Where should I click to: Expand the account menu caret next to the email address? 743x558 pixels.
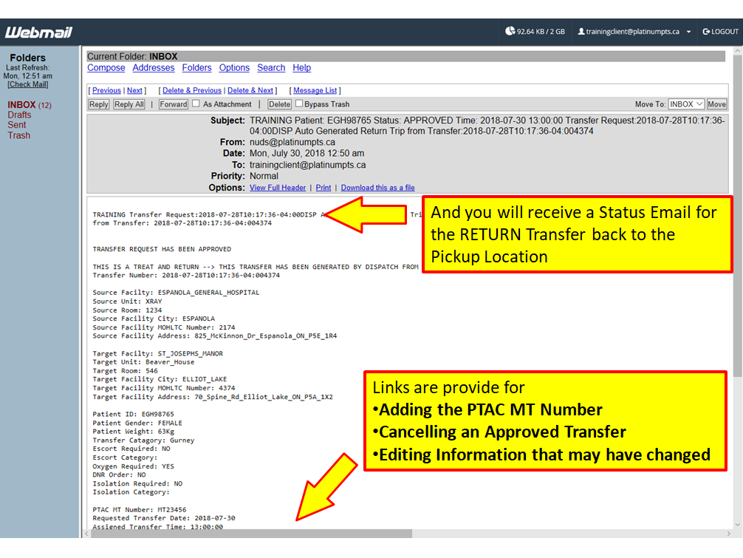coord(688,33)
